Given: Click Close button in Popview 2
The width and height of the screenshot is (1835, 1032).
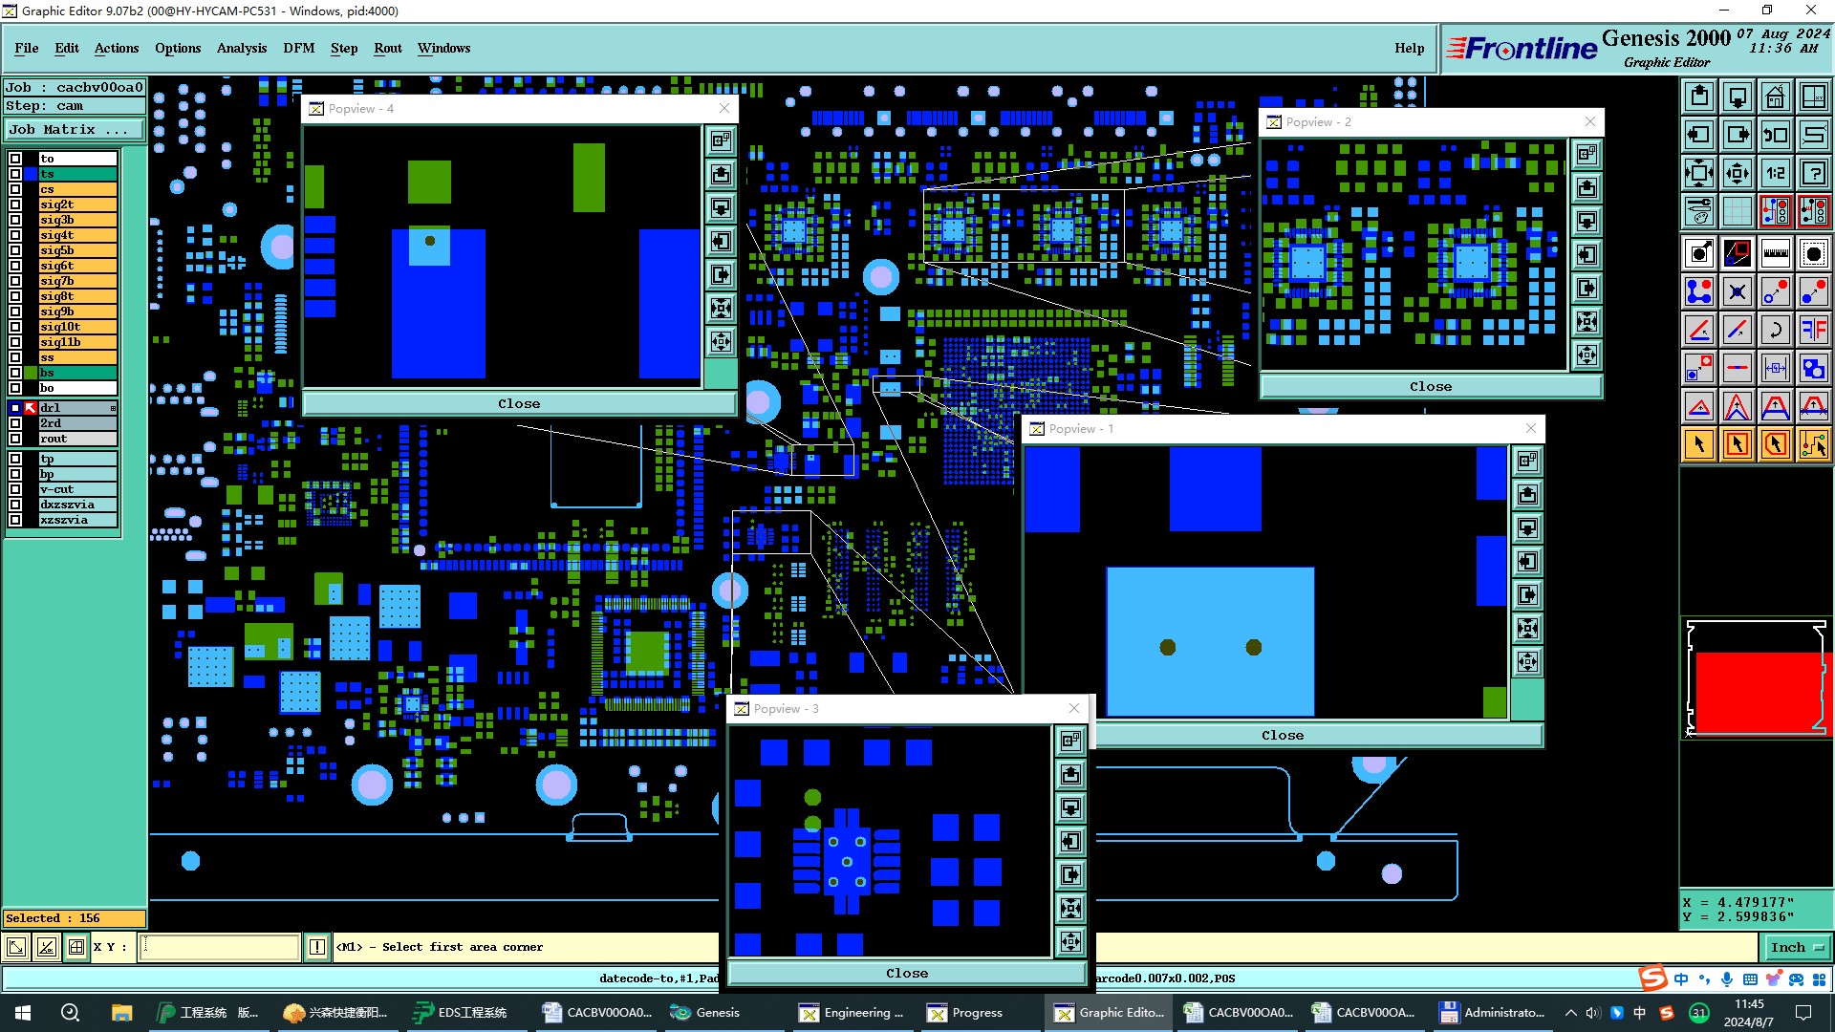Looking at the screenshot, I should pyautogui.click(x=1431, y=387).
